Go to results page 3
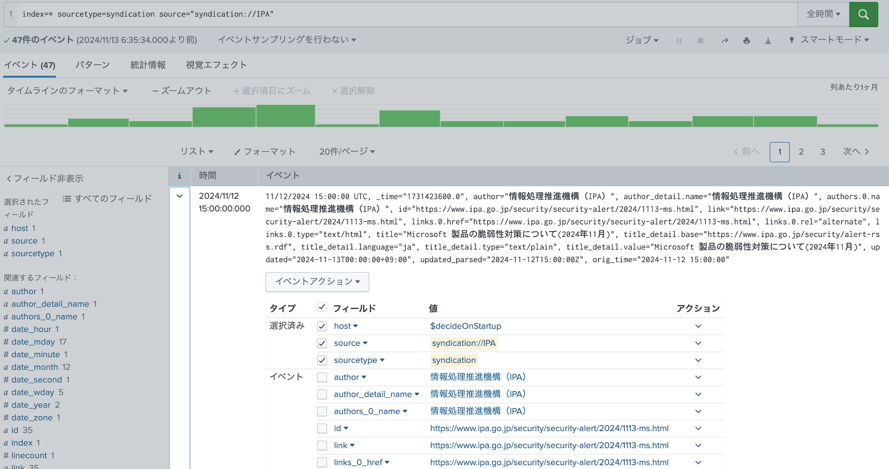 pos(823,152)
